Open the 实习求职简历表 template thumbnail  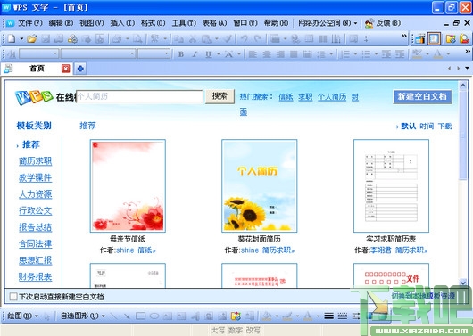pos(391,185)
